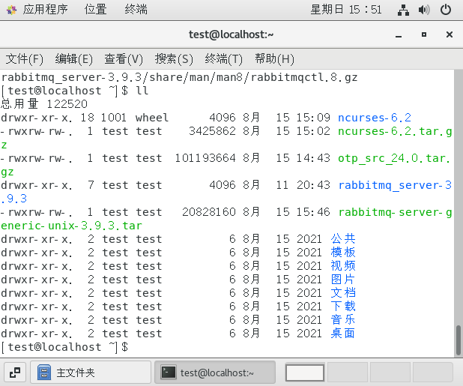The width and height of the screenshot is (463, 386).
Task: Open the 文件(F) menu
Action: tap(24, 59)
